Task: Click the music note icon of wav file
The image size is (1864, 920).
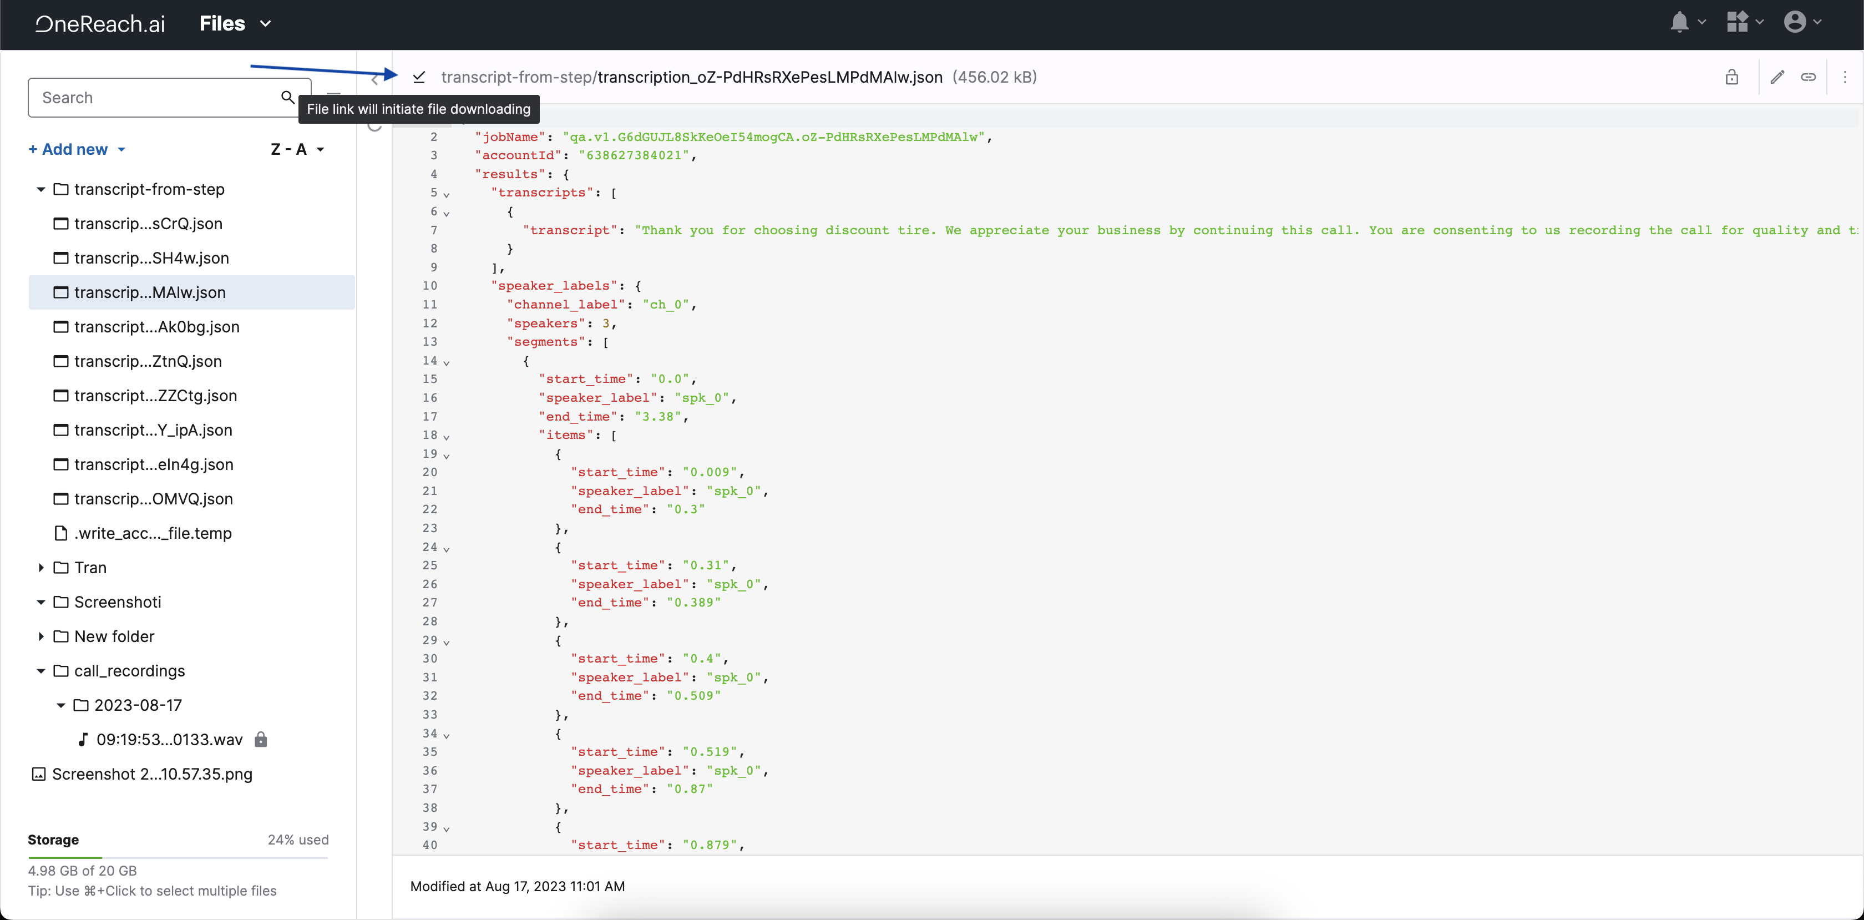Action: pos(83,739)
